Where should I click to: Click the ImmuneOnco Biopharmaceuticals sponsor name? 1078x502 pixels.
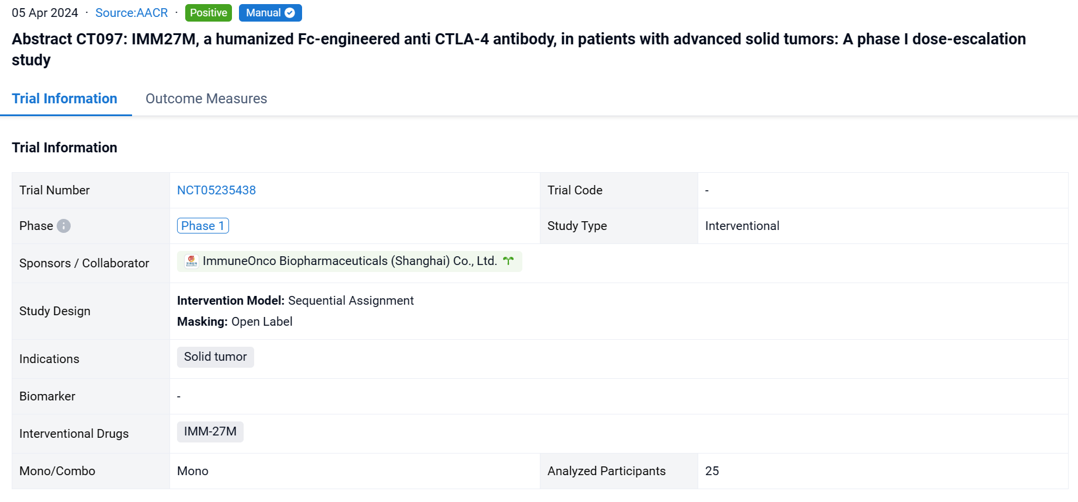pyautogui.click(x=349, y=261)
